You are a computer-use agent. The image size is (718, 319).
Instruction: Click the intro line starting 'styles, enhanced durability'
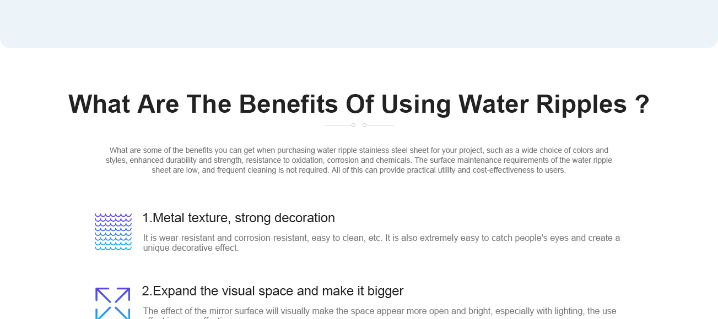(x=359, y=160)
